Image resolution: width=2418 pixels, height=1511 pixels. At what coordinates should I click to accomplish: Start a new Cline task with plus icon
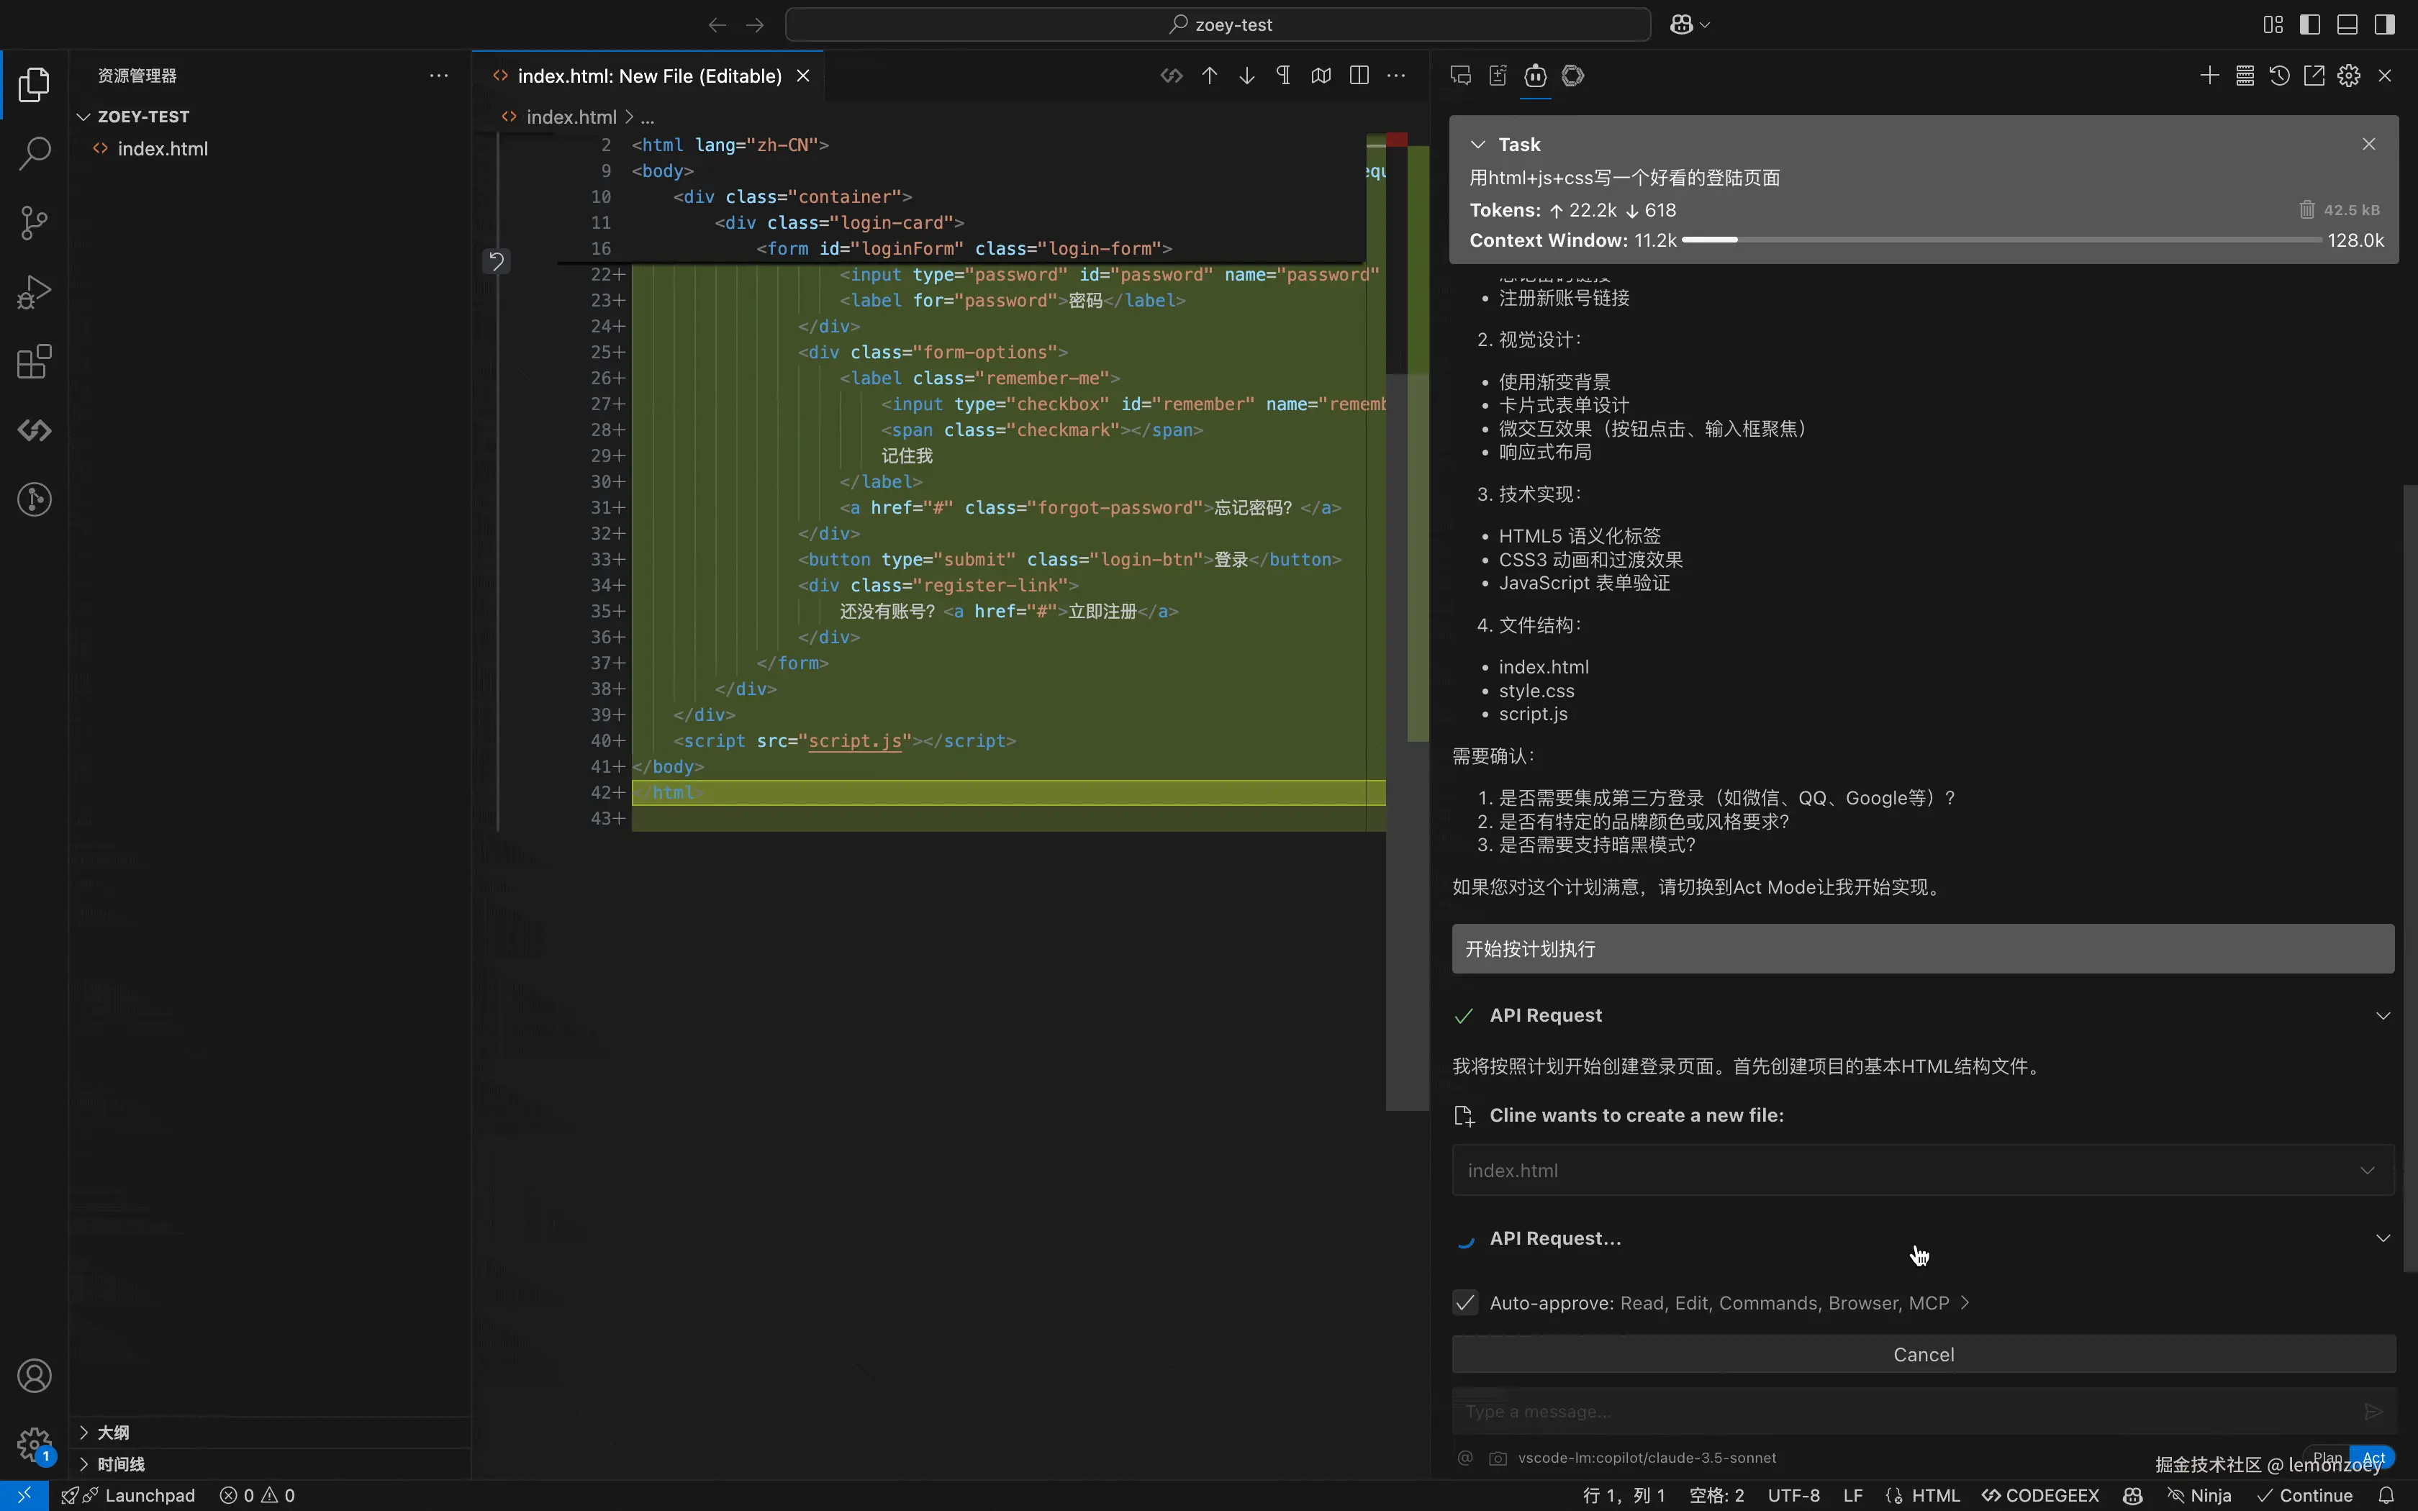pyautogui.click(x=2209, y=76)
